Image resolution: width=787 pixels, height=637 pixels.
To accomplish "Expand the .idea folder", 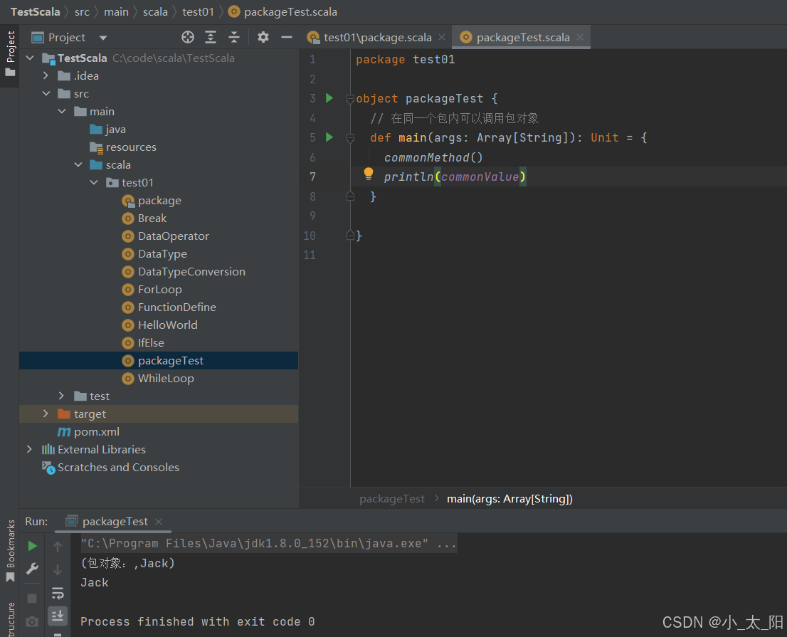I will tap(46, 75).
